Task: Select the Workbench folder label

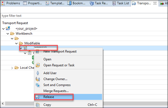Action: click(24, 34)
